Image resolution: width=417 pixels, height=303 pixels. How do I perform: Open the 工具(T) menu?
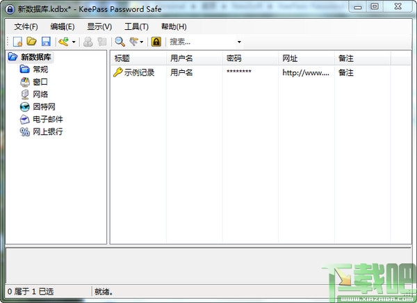(x=136, y=26)
